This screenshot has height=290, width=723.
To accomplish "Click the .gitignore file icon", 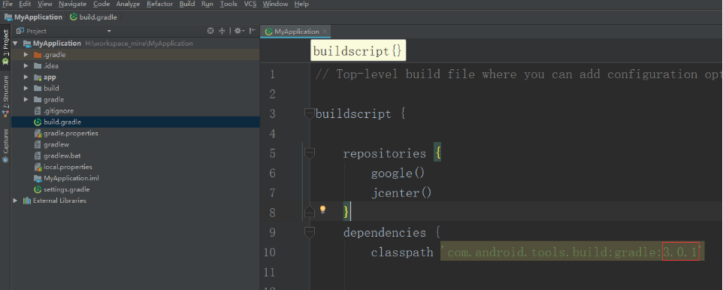I will click(x=38, y=111).
